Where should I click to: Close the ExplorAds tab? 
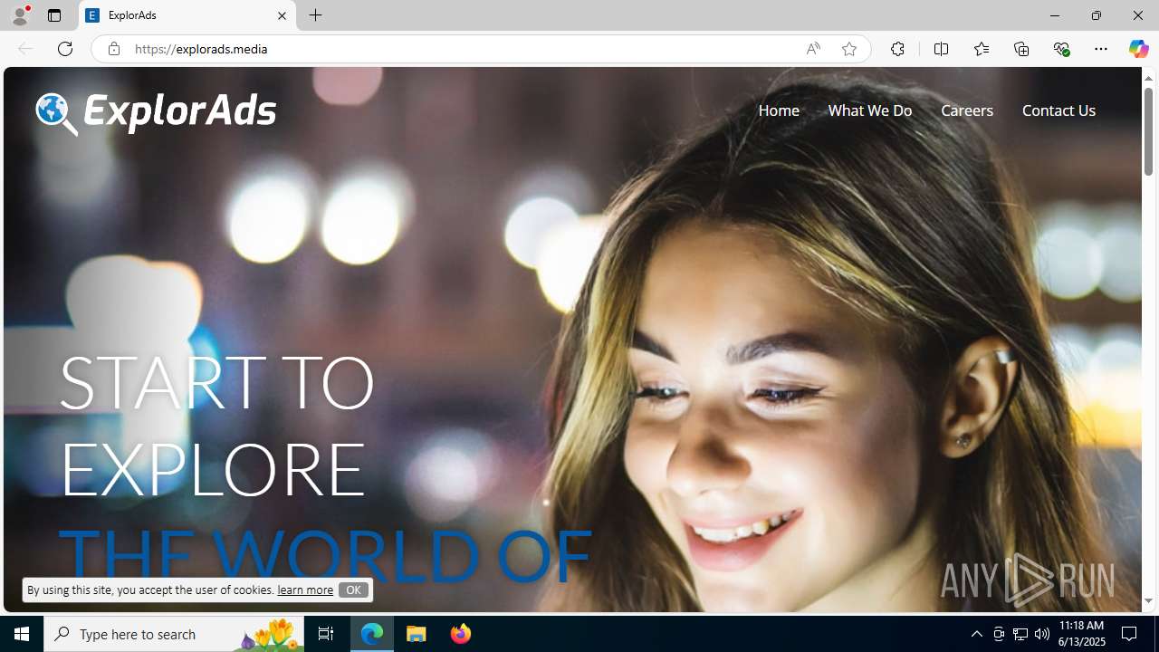tap(282, 15)
